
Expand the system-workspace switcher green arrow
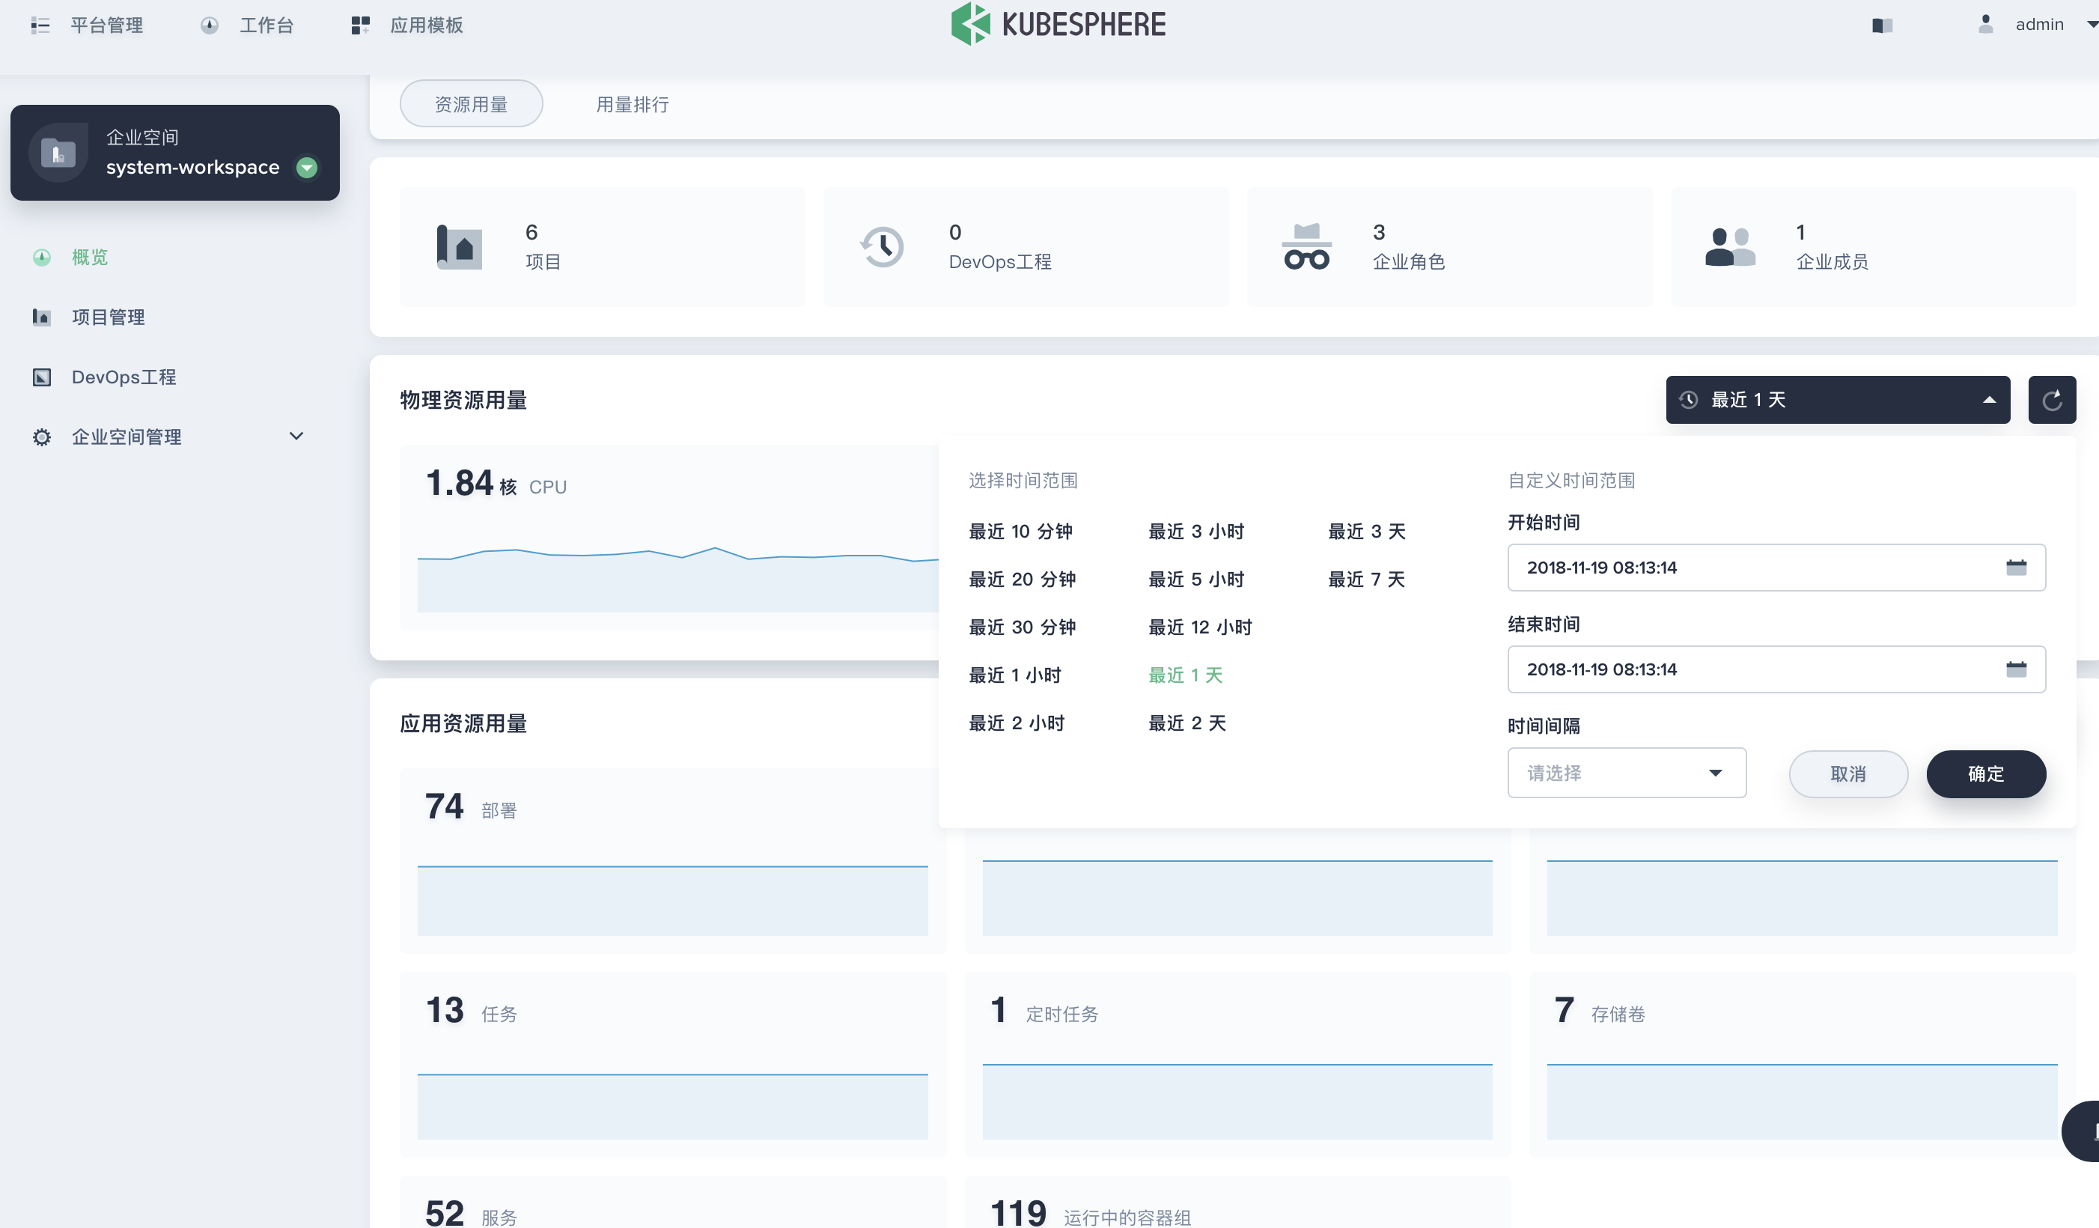tap(306, 168)
